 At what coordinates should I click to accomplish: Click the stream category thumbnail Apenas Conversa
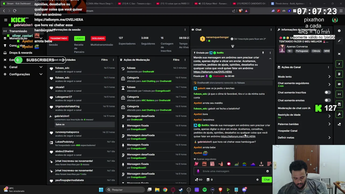click(282, 49)
